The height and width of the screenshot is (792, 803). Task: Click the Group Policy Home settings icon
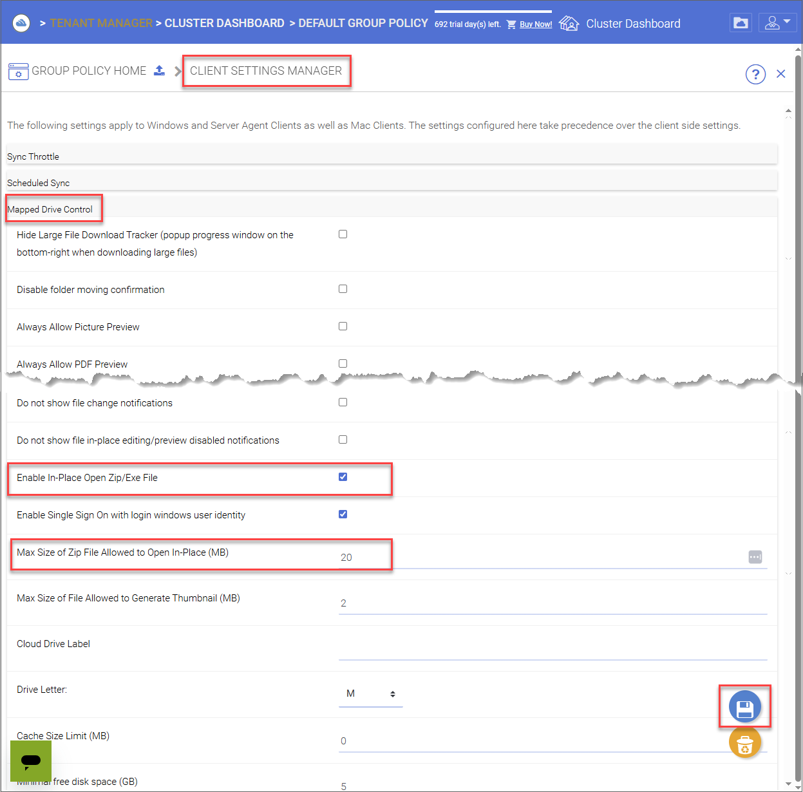click(x=18, y=71)
